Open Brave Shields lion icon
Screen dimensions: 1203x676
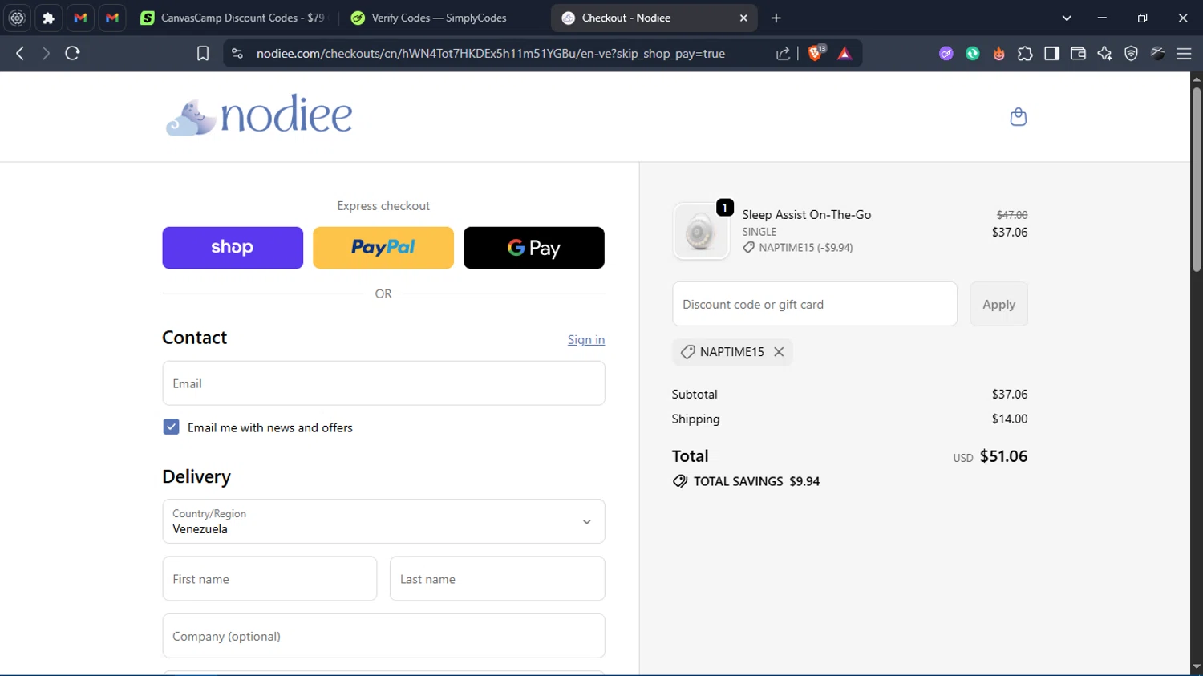[816, 53]
